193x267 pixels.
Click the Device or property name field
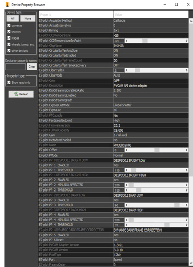click(16, 67)
